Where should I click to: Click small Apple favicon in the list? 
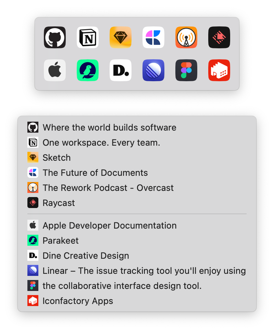[x=33, y=226]
